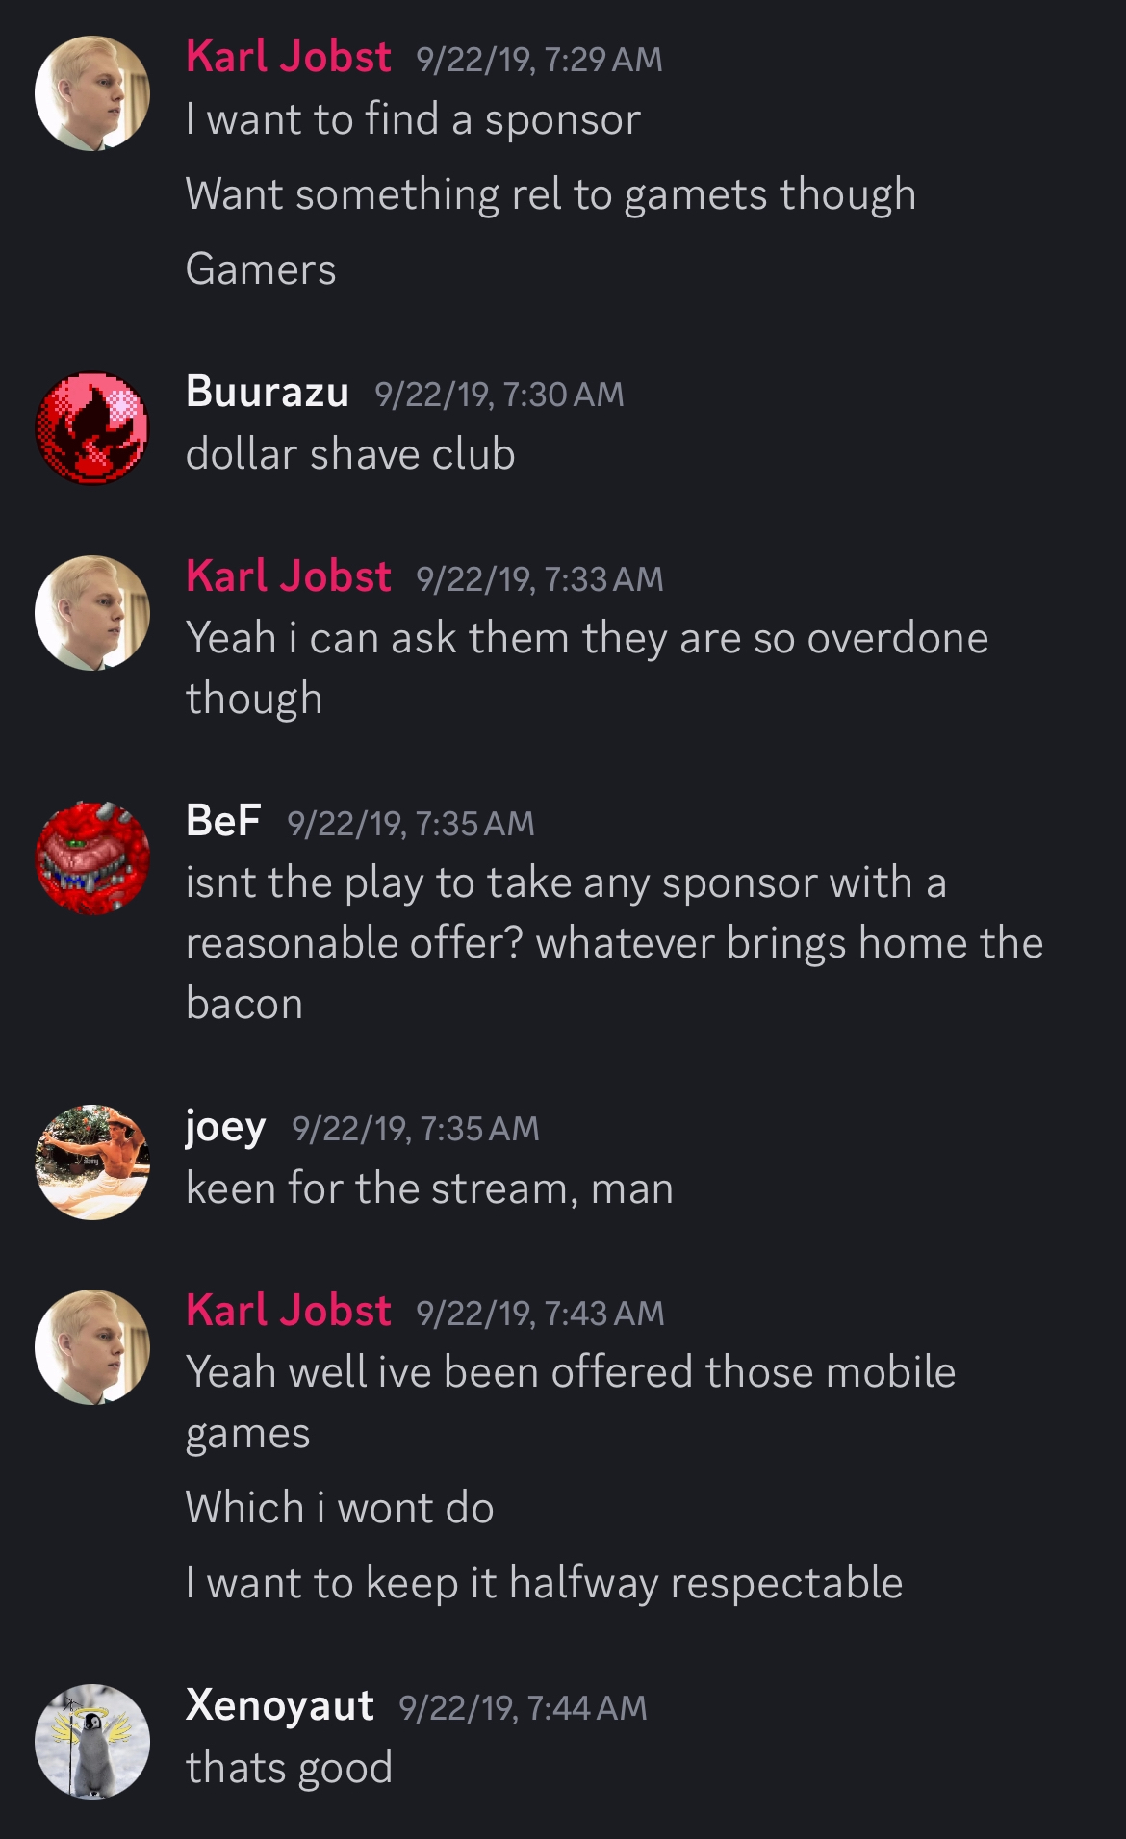Select the joey username label

[x=225, y=1128]
